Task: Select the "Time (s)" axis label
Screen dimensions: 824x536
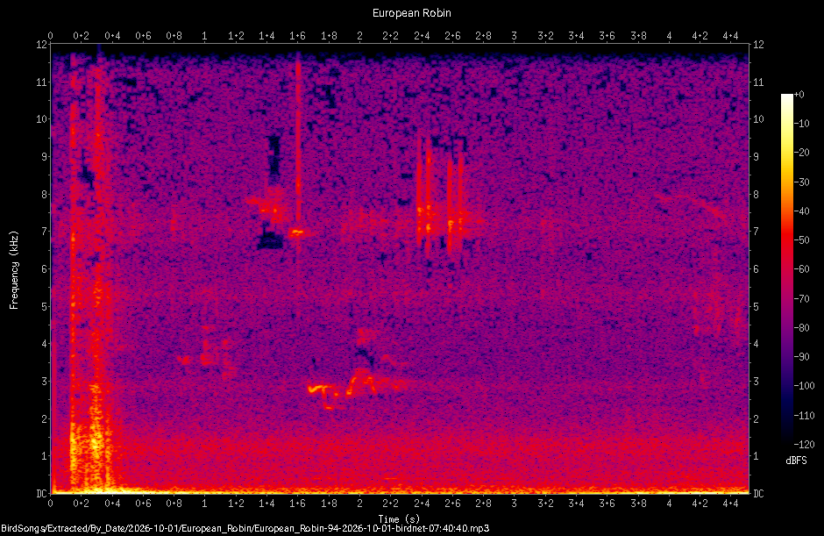Action: point(399,519)
